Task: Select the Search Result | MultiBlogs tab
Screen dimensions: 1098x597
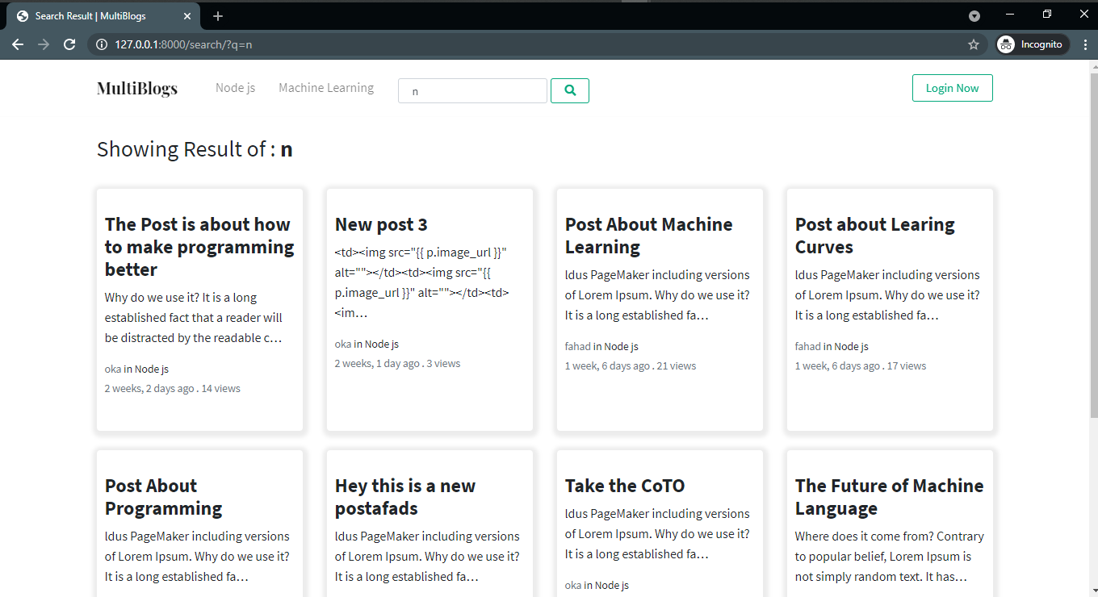Action: point(105,16)
